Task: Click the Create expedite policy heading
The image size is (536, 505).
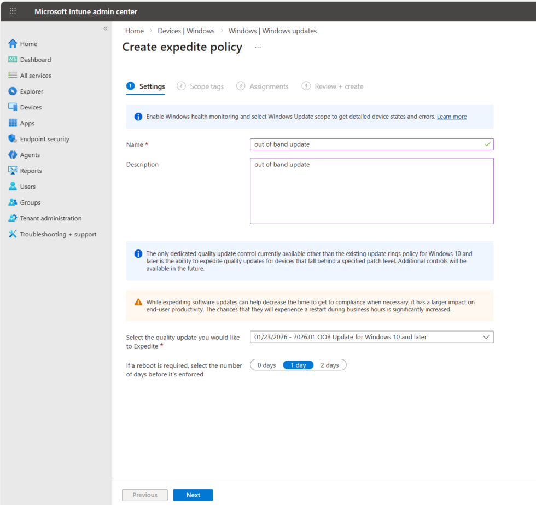Action: click(182, 47)
